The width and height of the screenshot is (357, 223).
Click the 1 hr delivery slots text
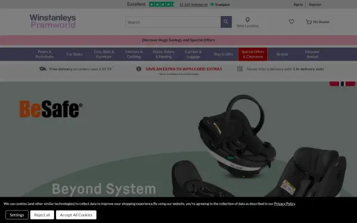coord(308,69)
